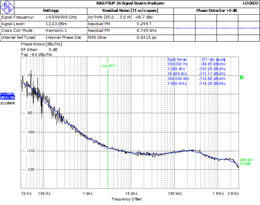260x205 pixels.
Task: Click the green LoopBW marker line label
Action: 107,65
